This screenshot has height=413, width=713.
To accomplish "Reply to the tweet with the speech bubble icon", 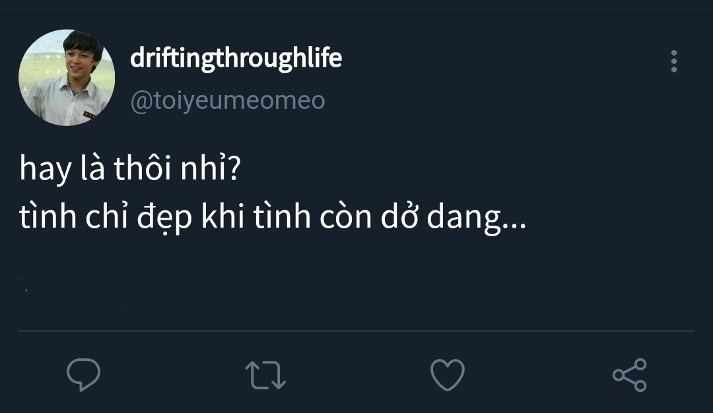I will point(84,374).
